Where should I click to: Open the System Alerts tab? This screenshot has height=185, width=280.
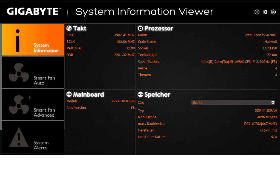click(33, 137)
